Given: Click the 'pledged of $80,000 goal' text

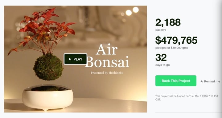Looking at the screenshot, I should coord(172,48).
